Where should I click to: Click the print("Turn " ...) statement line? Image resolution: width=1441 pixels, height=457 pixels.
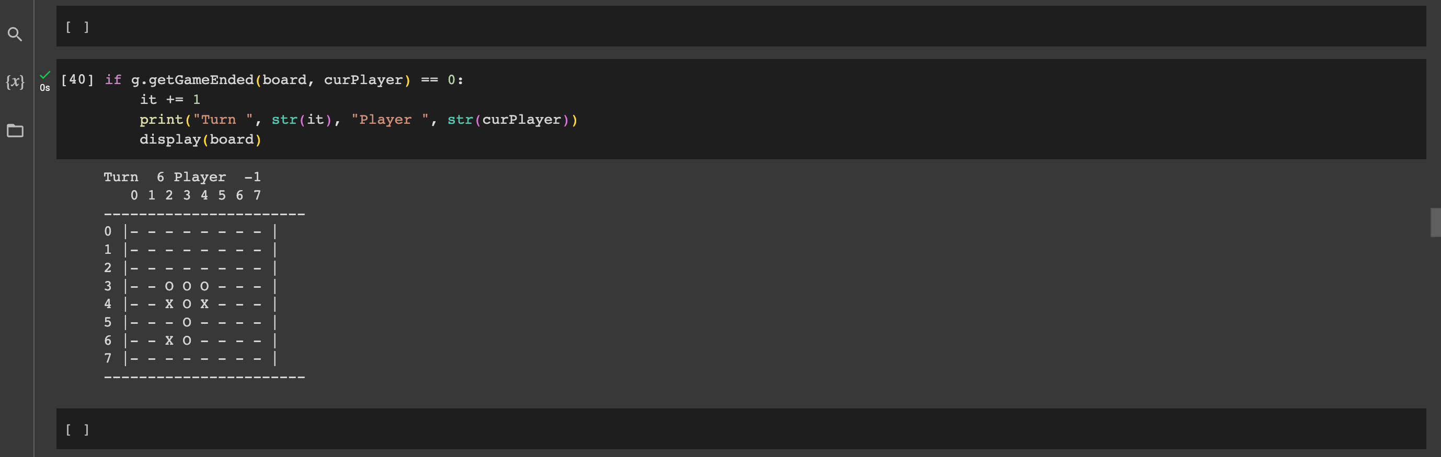pos(359,120)
